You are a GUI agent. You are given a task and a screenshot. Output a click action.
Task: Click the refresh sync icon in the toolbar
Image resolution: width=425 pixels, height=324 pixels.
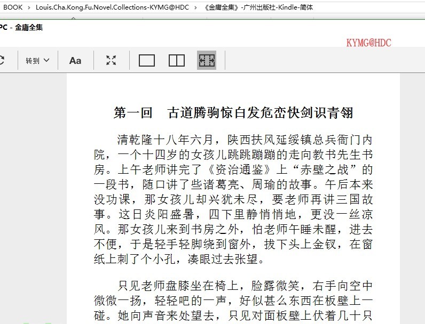(x=2, y=60)
